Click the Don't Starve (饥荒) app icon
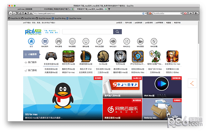The image size is (207, 132). coord(120,56)
